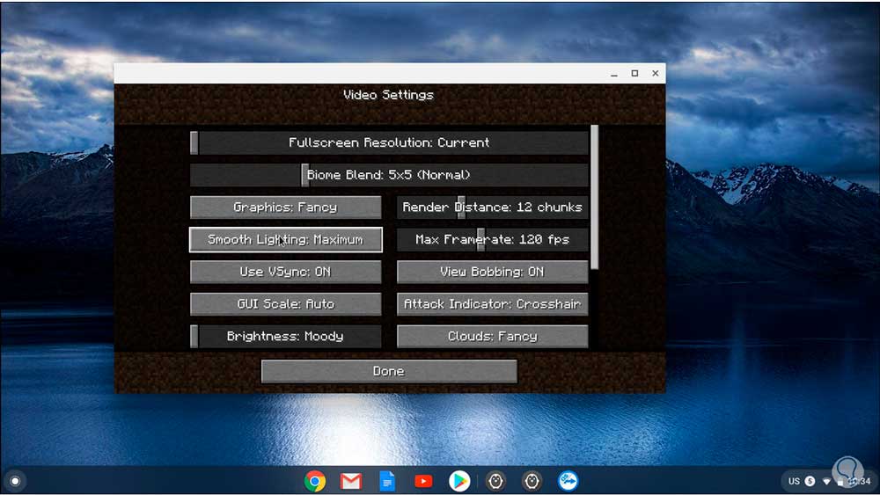Screen dimensions: 880x495
Task: Open Google Play Store icon
Action: [459, 481]
